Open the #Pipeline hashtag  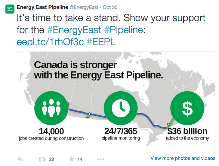pyautogui.click(x=124, y=30)
